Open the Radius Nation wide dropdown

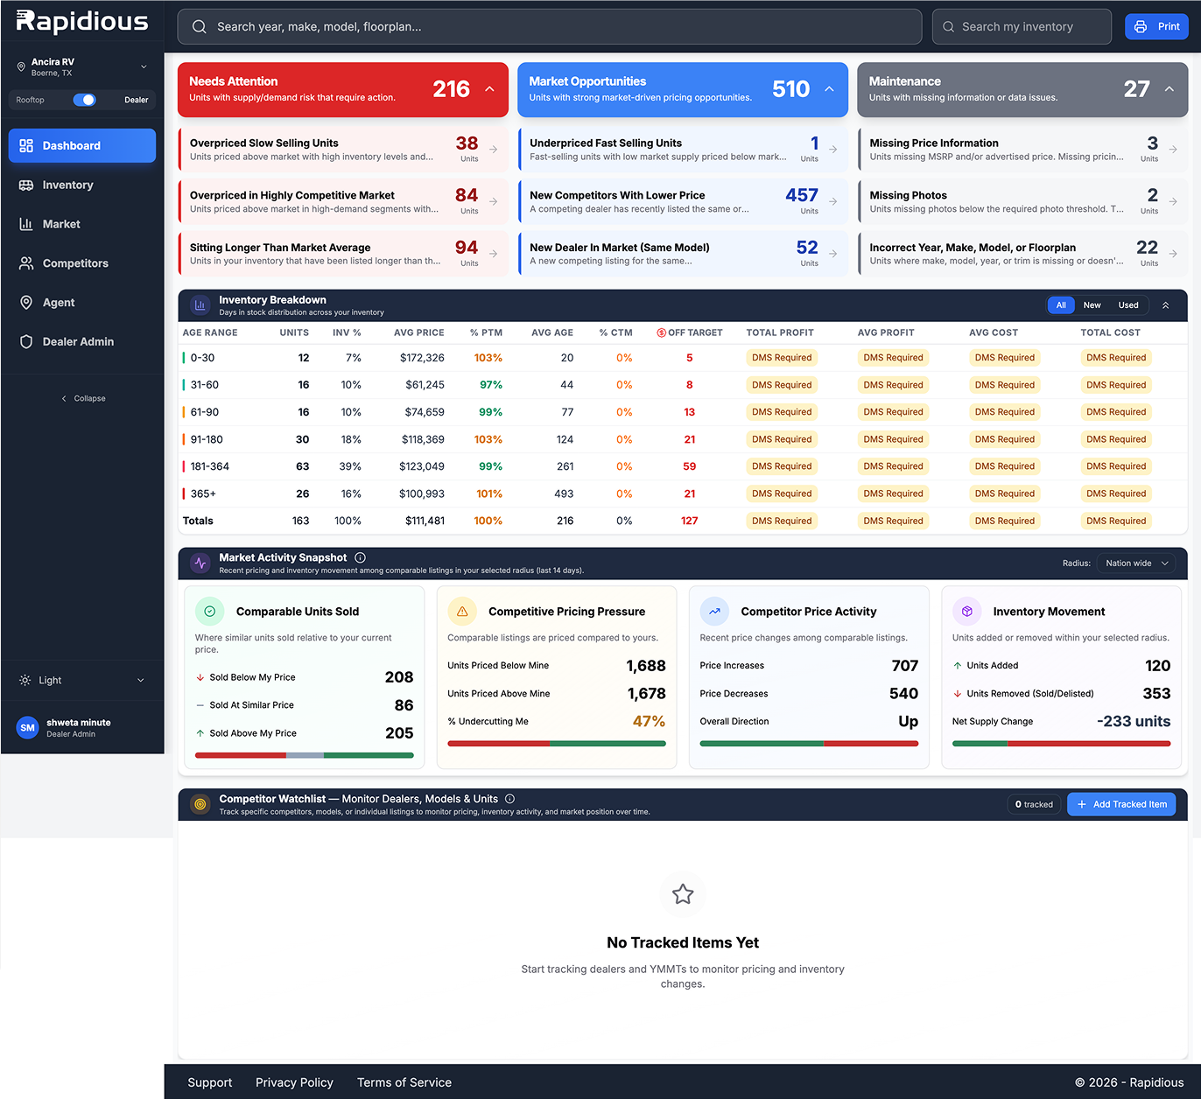click(x=1137, y=563)
